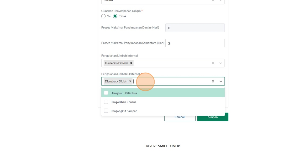Clear all Pengolahan Limbah Internal selections
Screen dimensions: 294x164
(213, 63)
